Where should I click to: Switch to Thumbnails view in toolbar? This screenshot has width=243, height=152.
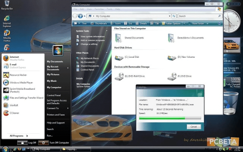point(99,24)
